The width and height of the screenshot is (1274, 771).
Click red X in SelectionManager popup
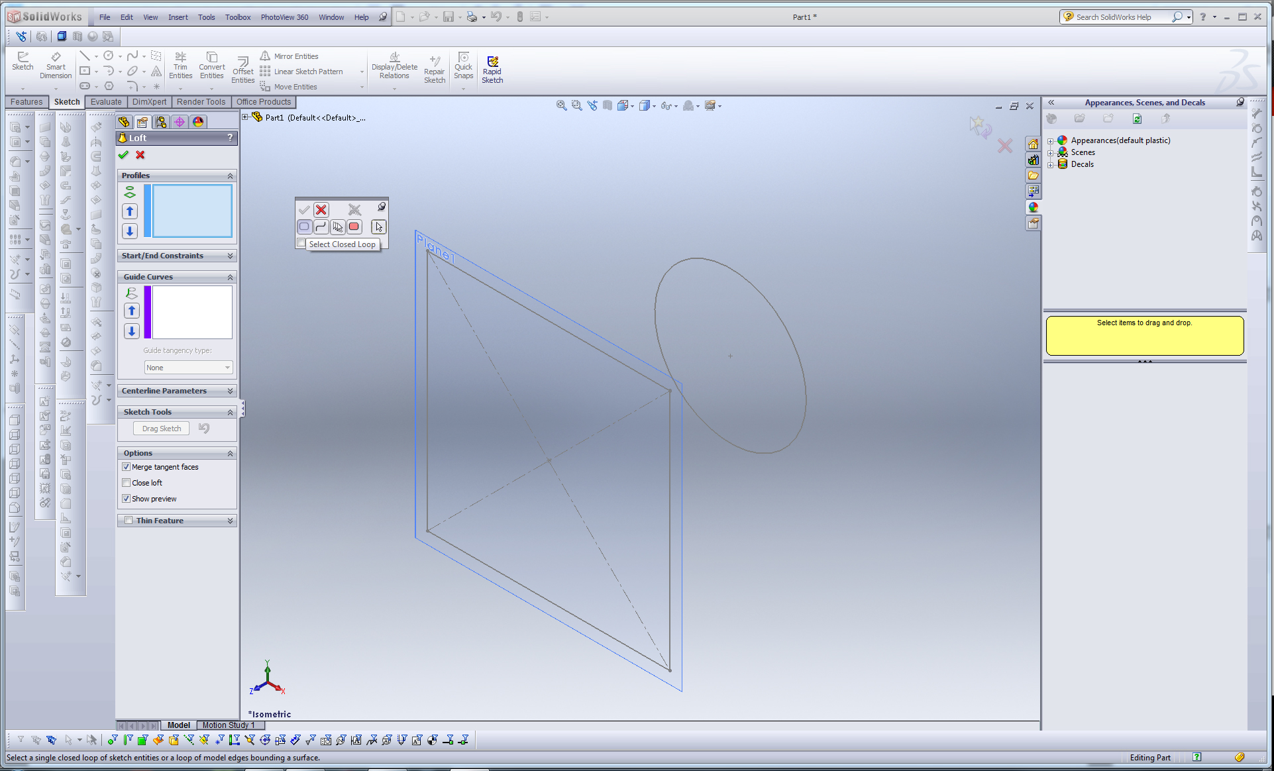click(x=321, y=210)
